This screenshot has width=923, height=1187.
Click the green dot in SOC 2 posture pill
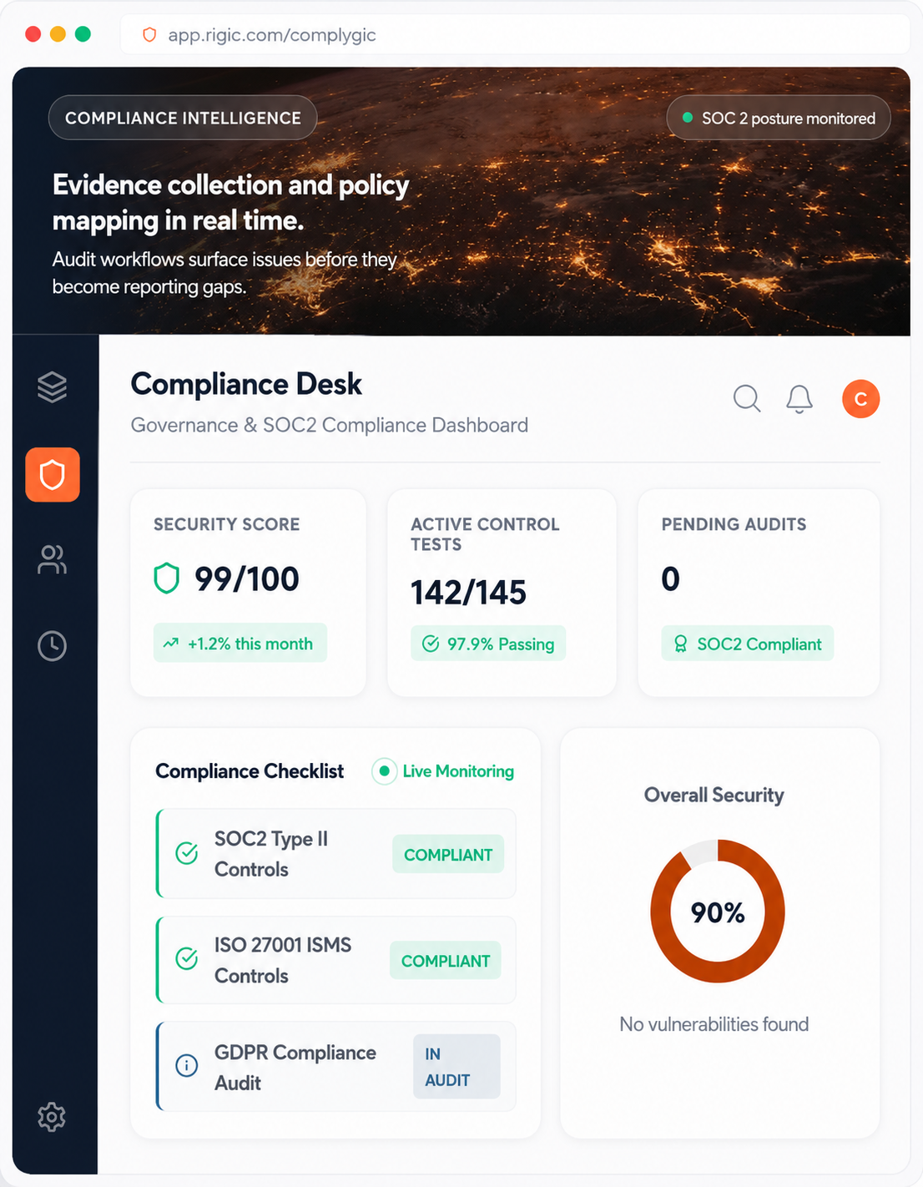[688, 118]
